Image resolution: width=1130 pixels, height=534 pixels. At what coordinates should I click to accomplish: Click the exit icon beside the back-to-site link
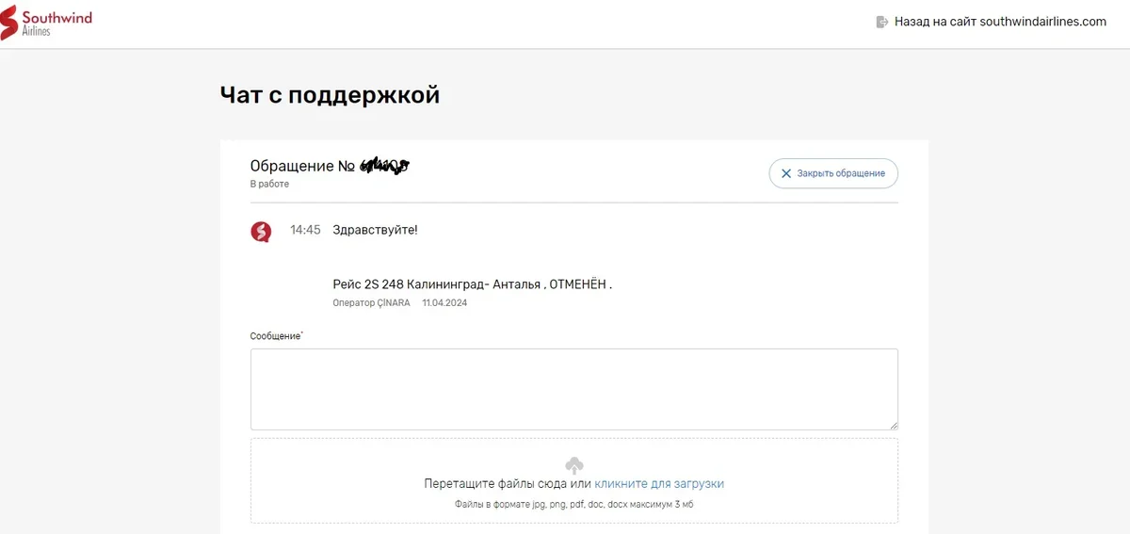pyautogui.click(x=881, y=22)
